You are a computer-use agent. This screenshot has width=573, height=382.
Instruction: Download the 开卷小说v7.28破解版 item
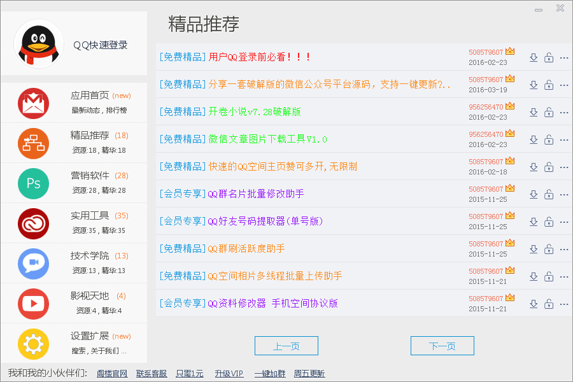point(534,112)
